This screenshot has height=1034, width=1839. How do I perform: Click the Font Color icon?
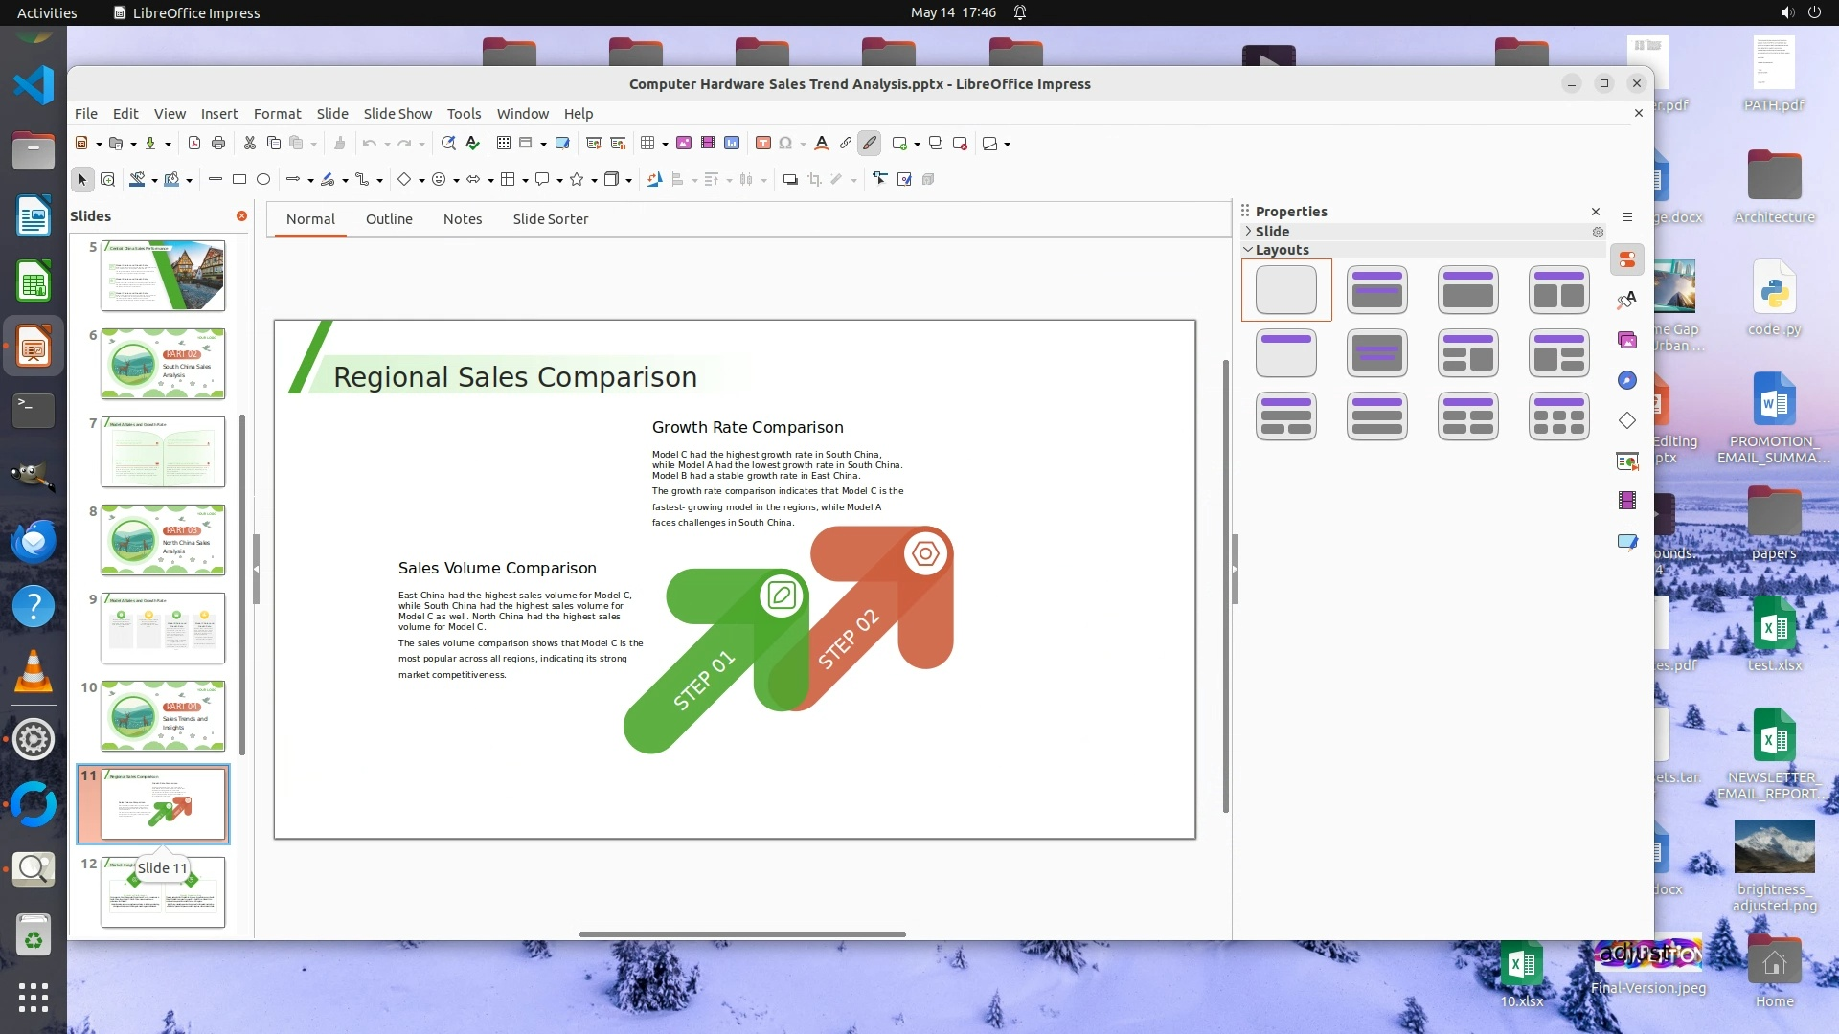tap(821, 144)
